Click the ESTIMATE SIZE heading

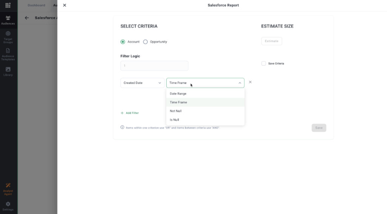(277, 26)
